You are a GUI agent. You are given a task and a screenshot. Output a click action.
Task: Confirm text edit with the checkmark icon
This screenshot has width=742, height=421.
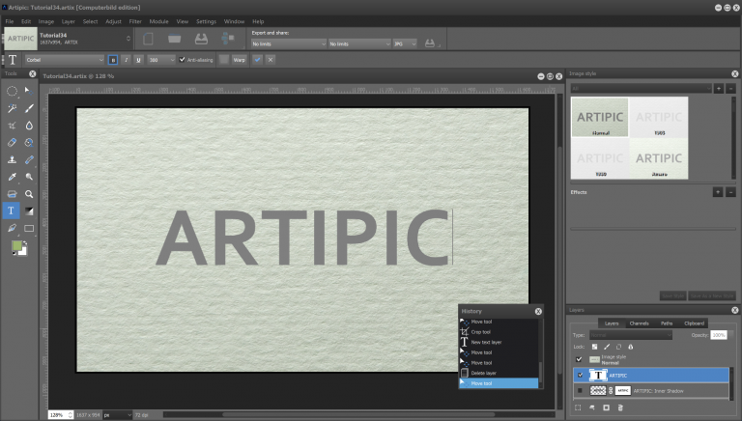[x=257, y=59]
